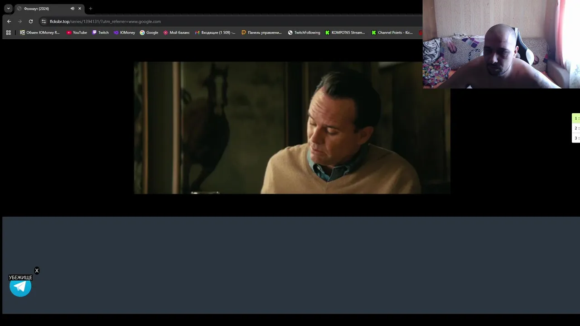Screen dimensions: 580x326
Task: Open the ЮMoney bookmark
Action: pos(124,33)
